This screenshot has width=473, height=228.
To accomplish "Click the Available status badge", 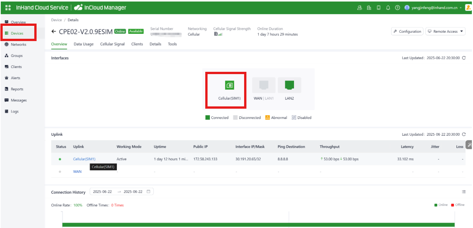I will click(136, 32).
